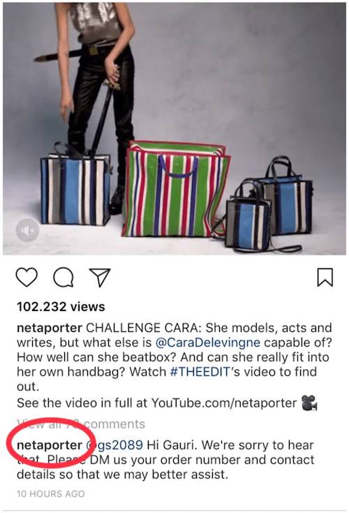This screenshot has width=349, height=513.
Task: Open the #THEEDIT hashtag
Action: click(x=200, y=372)
